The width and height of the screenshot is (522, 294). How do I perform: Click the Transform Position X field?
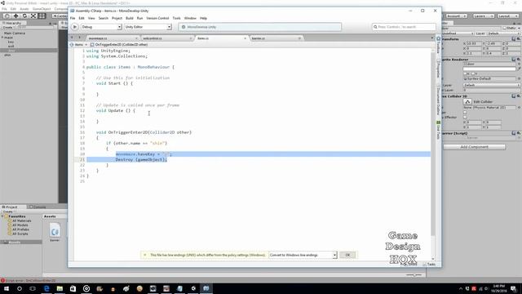(x=474, y=43)
